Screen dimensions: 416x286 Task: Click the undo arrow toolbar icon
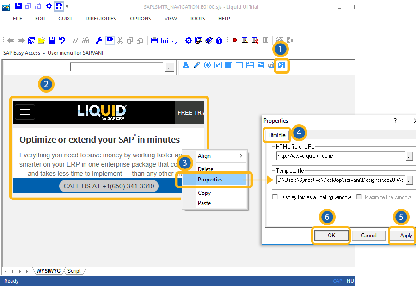62,40
